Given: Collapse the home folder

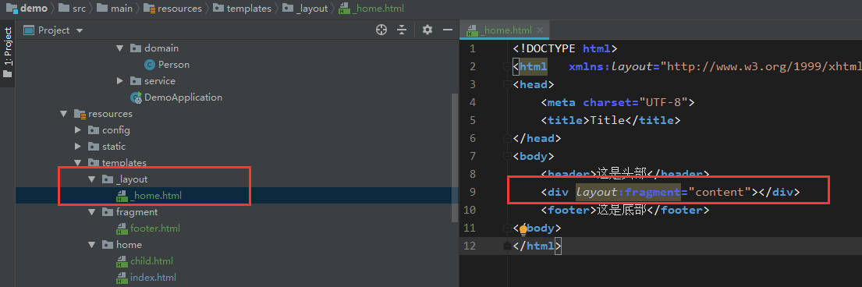Looking at the screenshot, I should [92, 245].
